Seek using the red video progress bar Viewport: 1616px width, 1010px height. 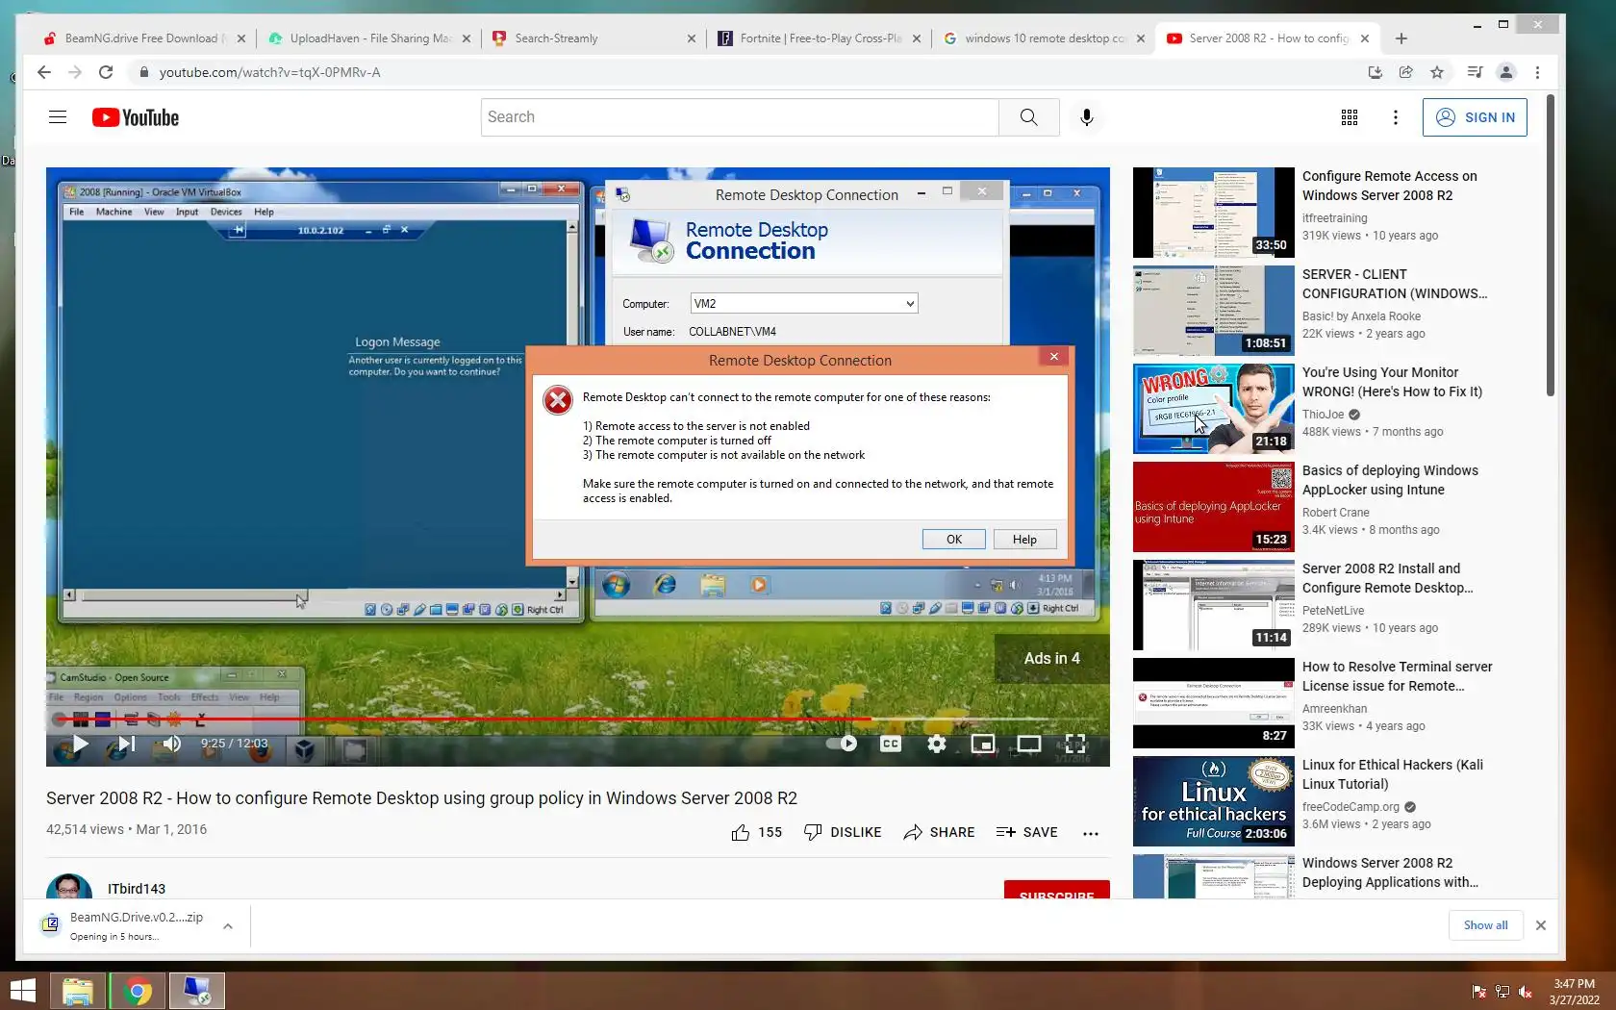577,719
